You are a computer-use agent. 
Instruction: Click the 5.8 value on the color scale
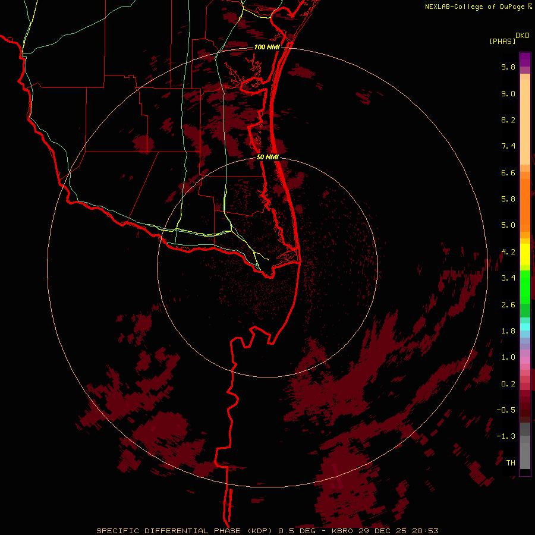tap(508, 199)
